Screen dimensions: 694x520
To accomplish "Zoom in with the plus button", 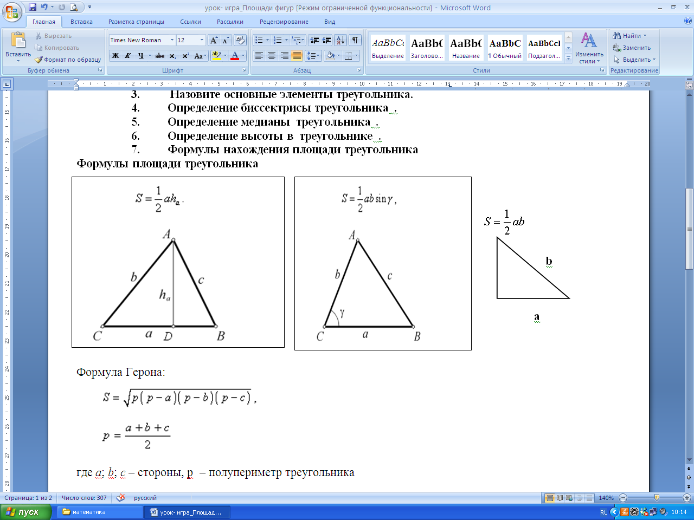I will [x=687, y=498].
